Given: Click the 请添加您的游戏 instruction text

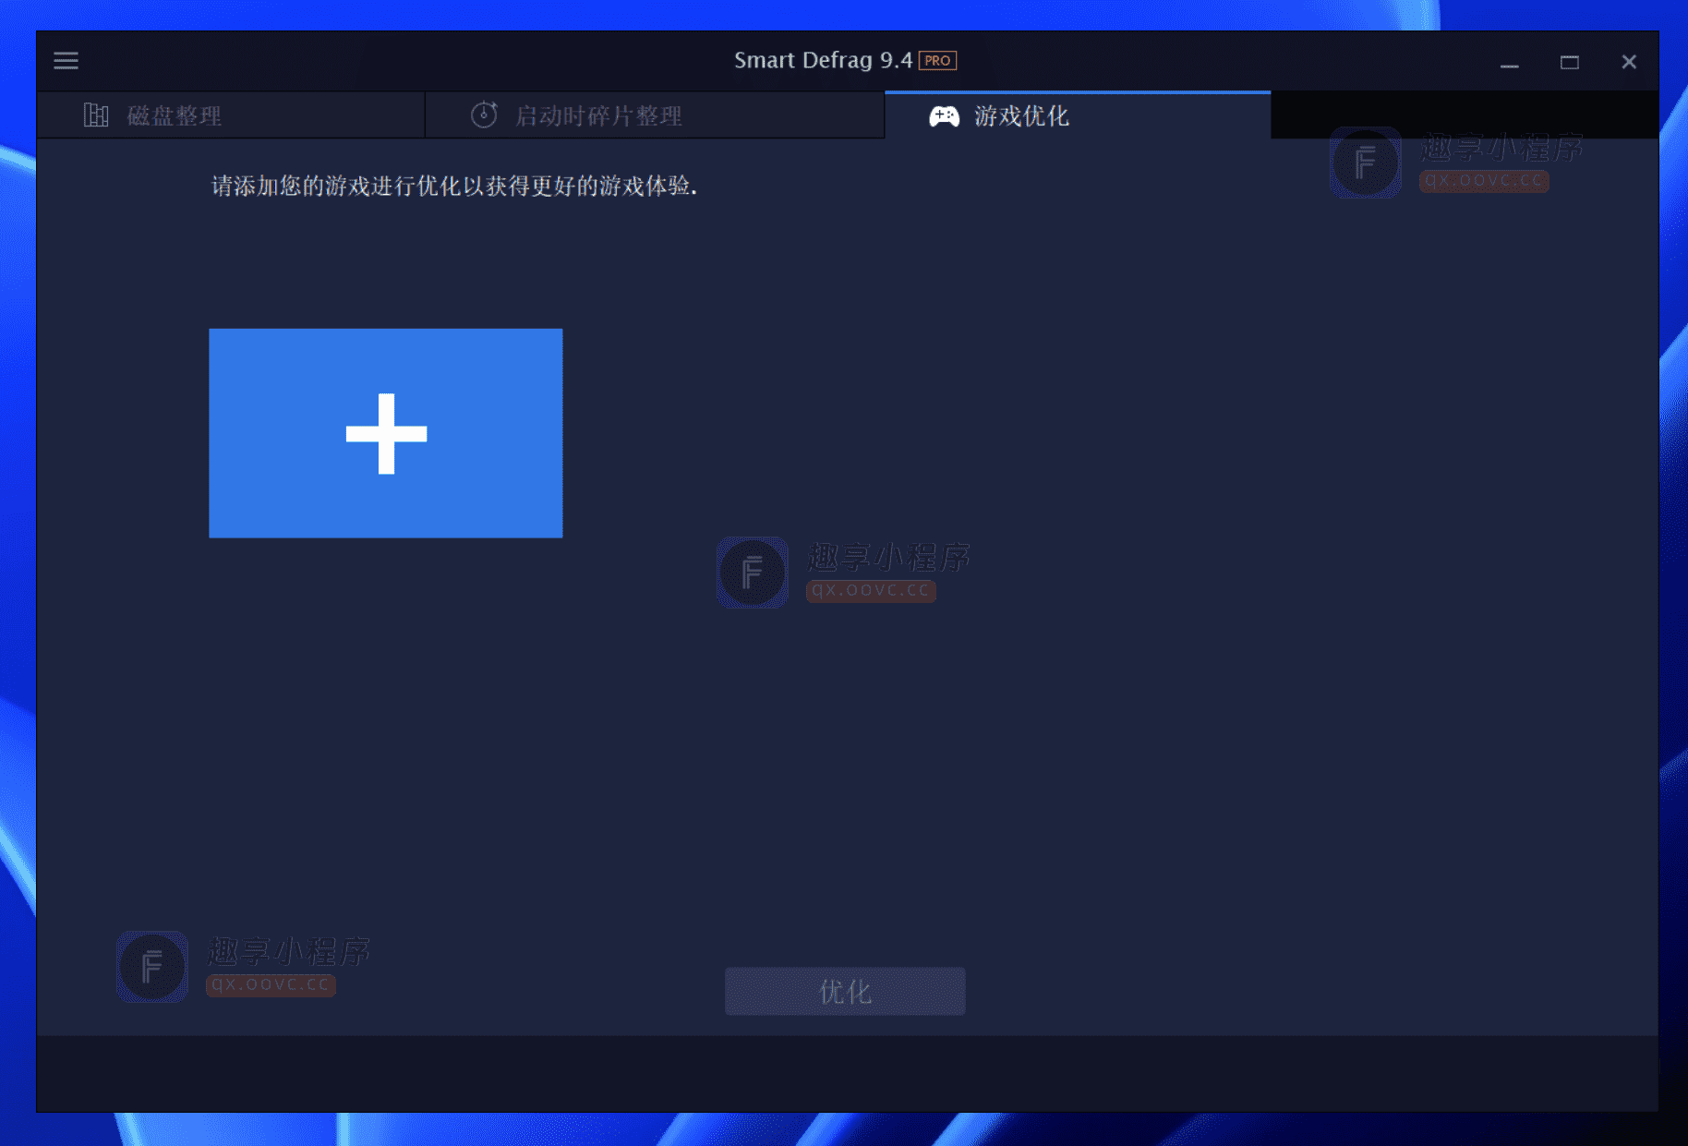Looking at the screenshot, I should 454,187.
